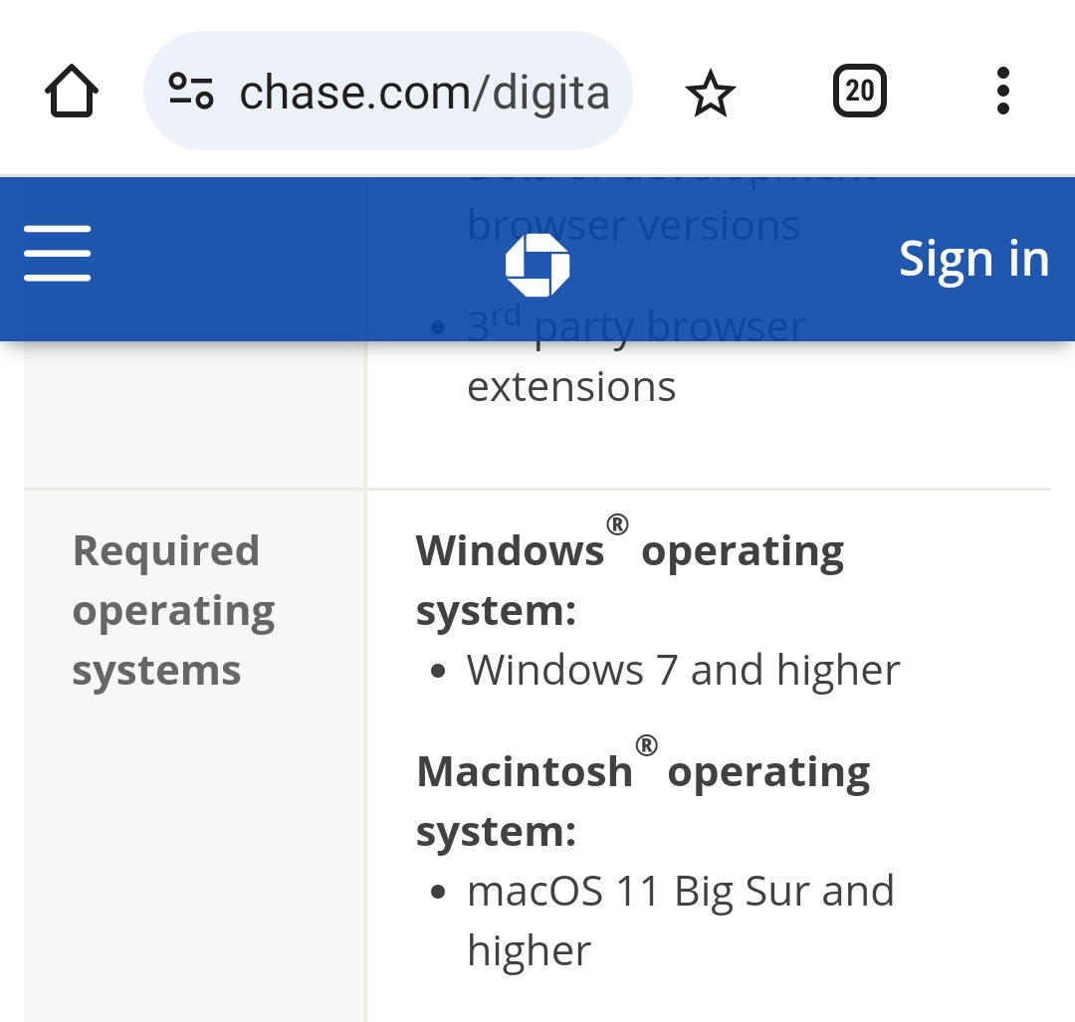Click the registered symbol after "Macintosh"
The image size is (1075, 1022).
[x=646, y=745]
